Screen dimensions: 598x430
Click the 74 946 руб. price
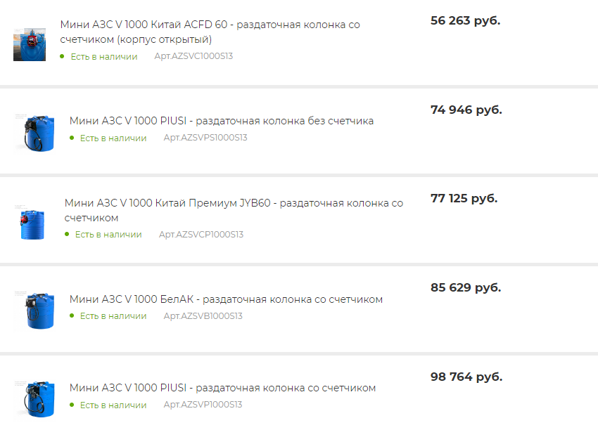coord(466,110)
